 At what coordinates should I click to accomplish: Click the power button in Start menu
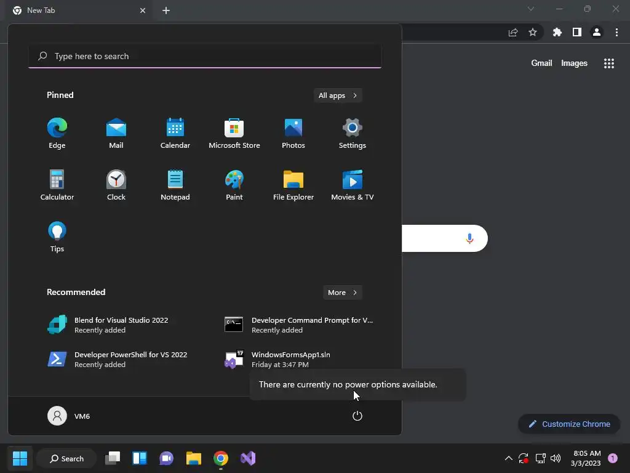pyautogui.click(x=357, y=416)
